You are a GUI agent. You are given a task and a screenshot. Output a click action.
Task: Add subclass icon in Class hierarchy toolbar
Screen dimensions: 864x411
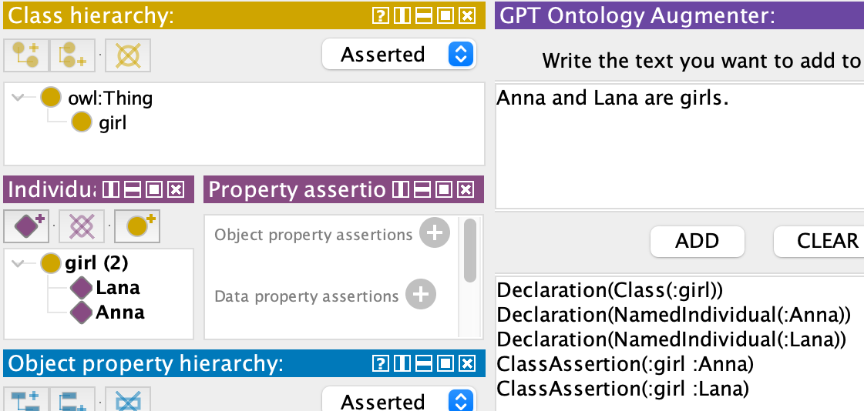pos(26,55)
